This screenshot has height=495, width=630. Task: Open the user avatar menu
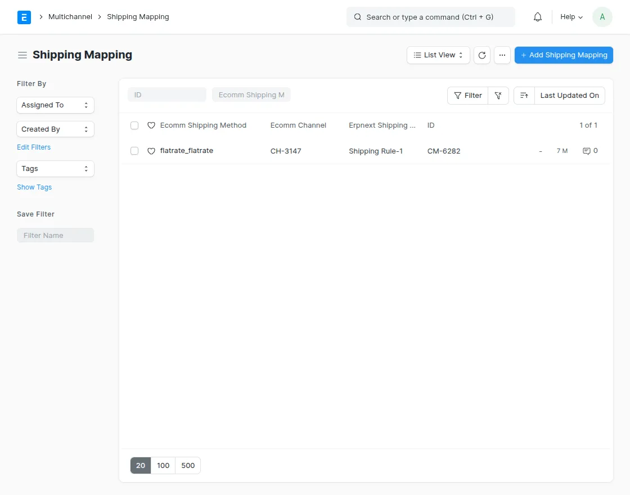click(602, 17)
